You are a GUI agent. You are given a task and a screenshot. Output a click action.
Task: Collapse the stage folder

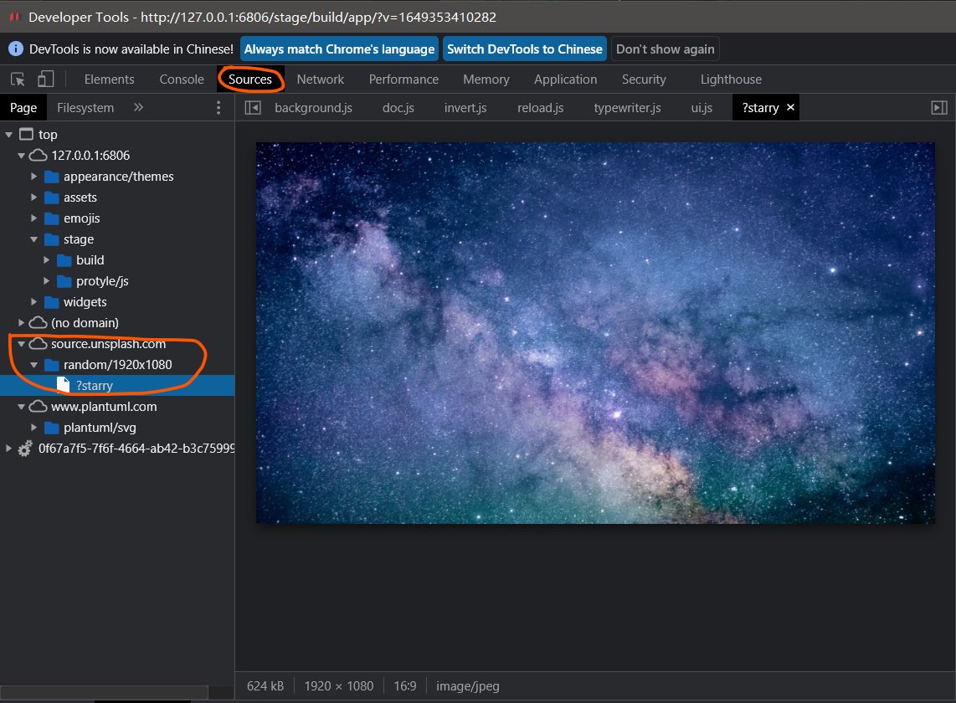[x=34, y=239]
